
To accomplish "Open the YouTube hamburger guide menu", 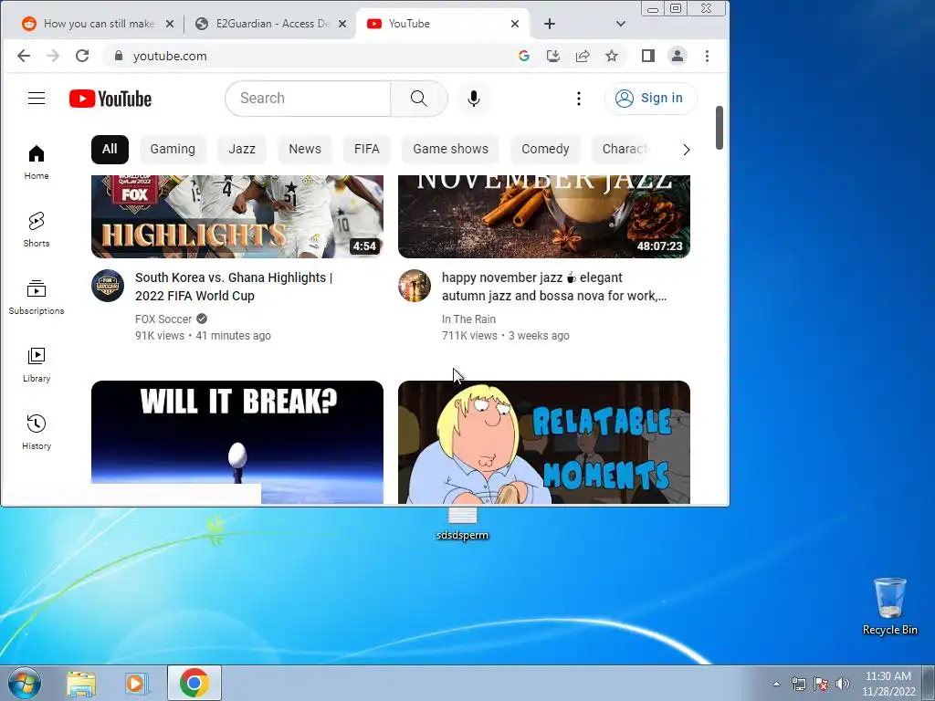I will 37,99.
